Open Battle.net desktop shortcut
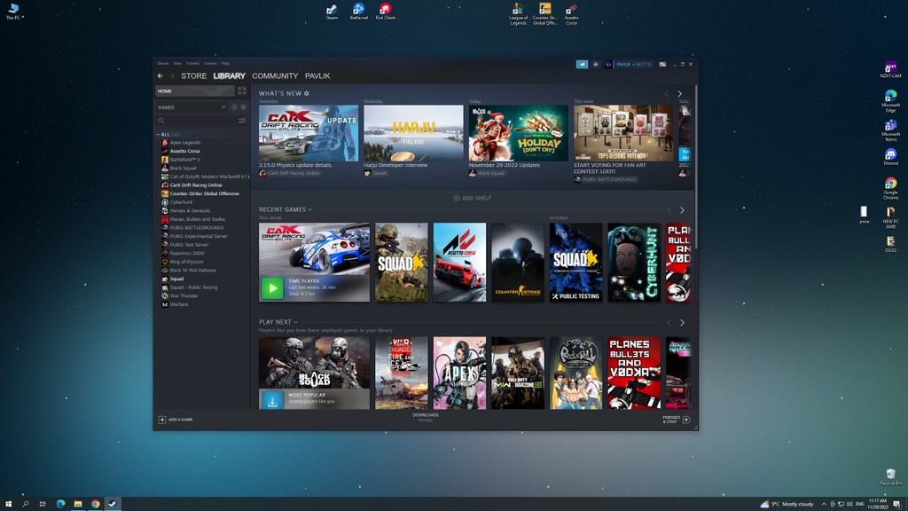The image size is (908, 511). click(x=358, y=12)
